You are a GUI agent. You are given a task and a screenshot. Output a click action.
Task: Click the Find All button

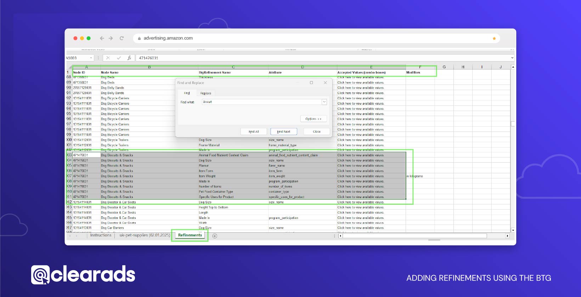(254, 132)
